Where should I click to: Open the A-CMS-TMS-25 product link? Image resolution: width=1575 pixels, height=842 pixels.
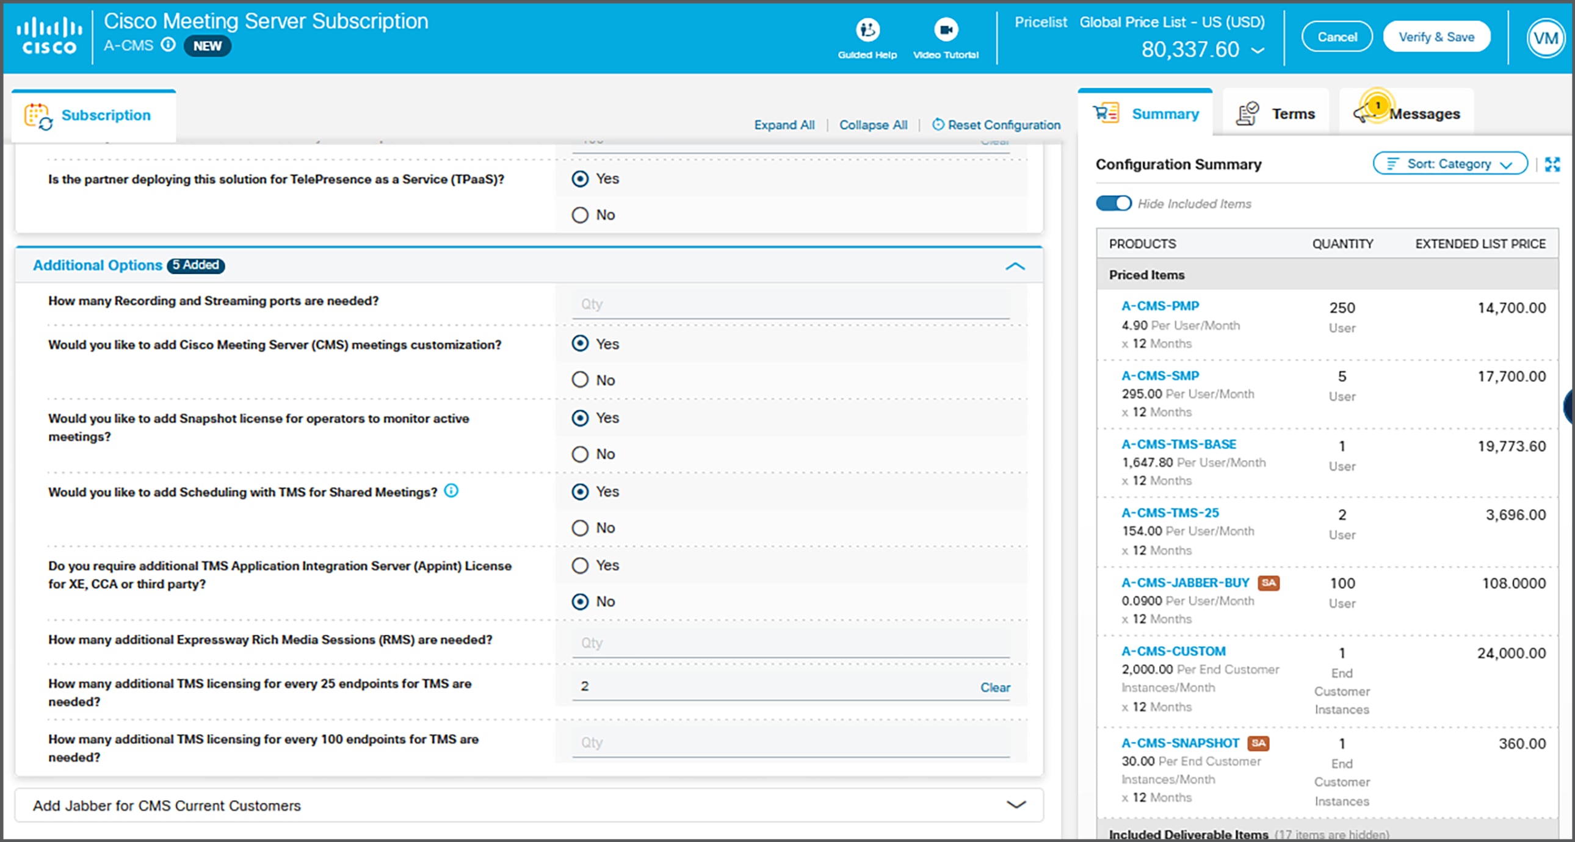(1170, 513)
